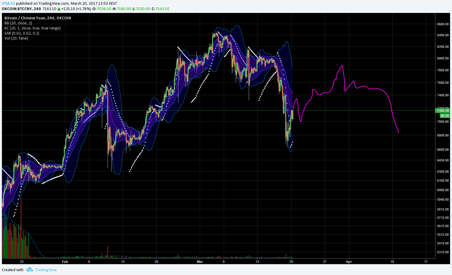This screenshot has height=275, width=452.
Task: Click the H:7180.00 high value in header
Action: click(122, 9)
